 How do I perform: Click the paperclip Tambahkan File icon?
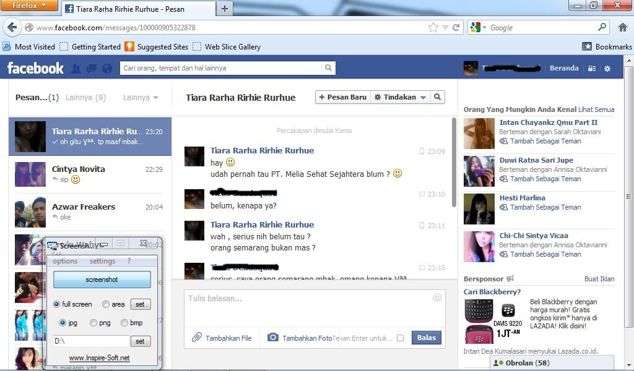coord(196,338)
